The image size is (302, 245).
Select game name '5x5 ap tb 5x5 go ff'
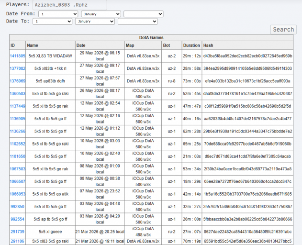50,219
